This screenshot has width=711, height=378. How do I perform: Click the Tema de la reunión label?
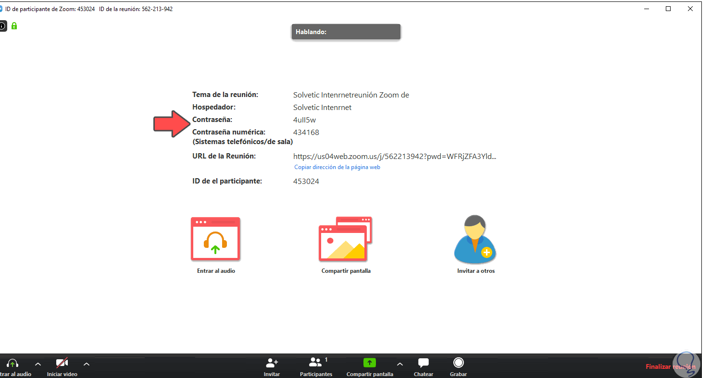pos(225,95)
